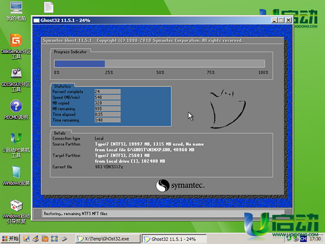Click 'from Local drive [1], 102400 MB' text

tap(130, 161)
